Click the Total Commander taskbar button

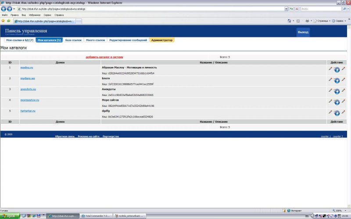click(97, 216)
